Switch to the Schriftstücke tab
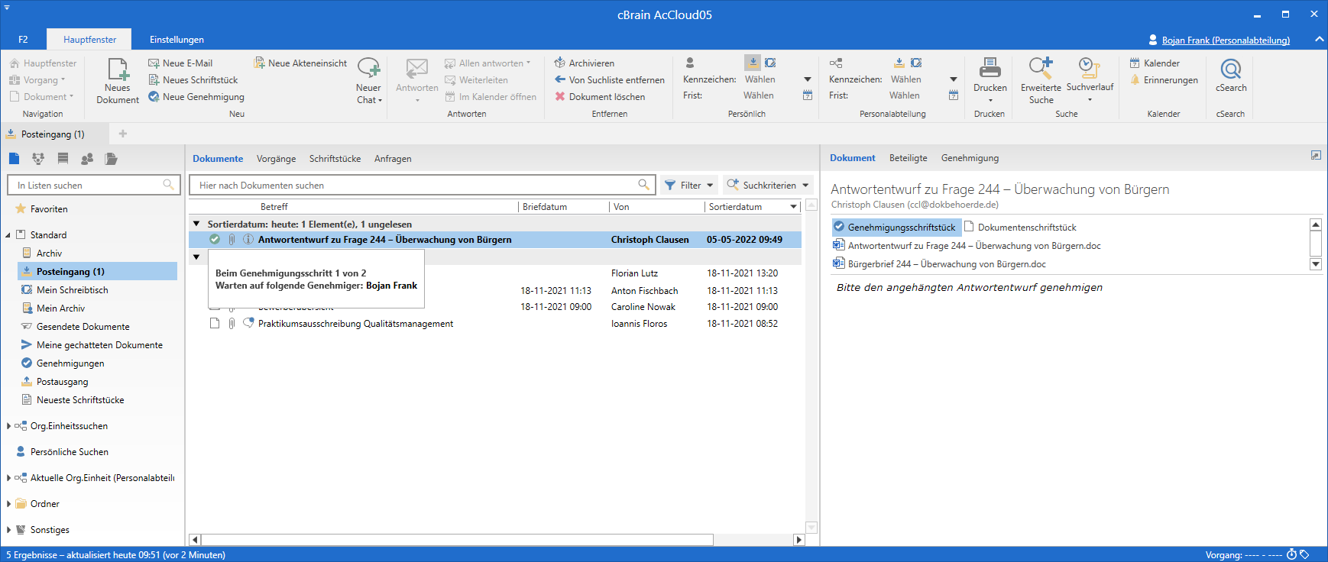Image resolution: width=1328 pixels, height=562 pixels. coord(335,159)
